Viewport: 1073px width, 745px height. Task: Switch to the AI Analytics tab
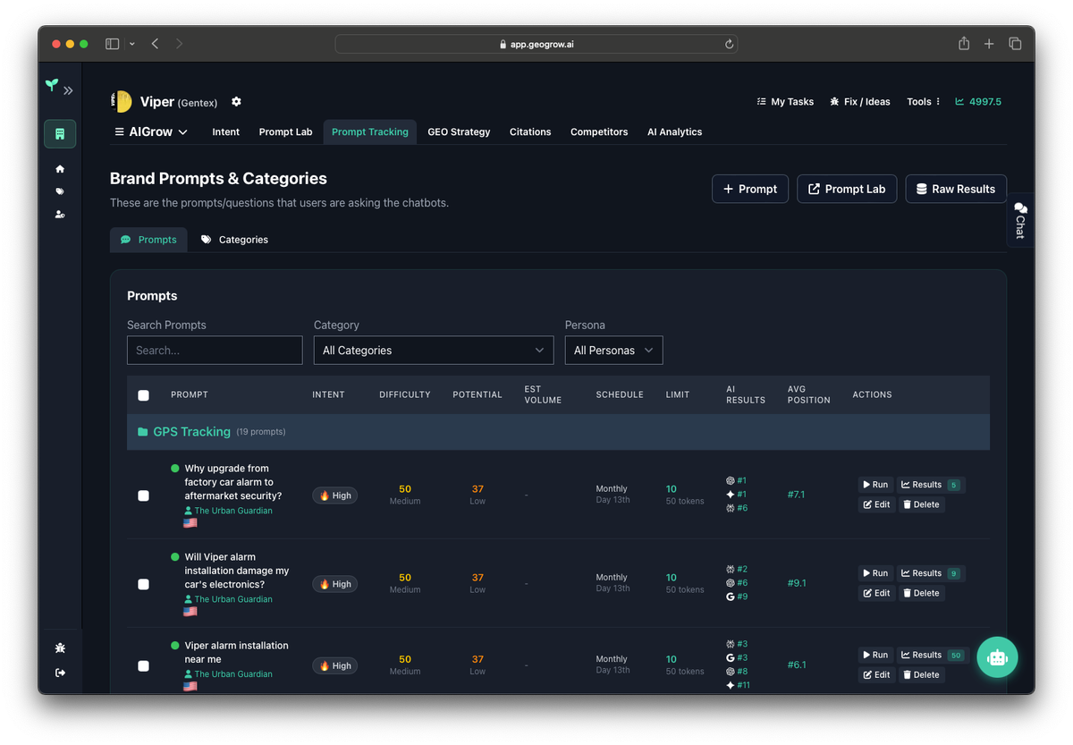pyautogui.click(x=675, y=131)
